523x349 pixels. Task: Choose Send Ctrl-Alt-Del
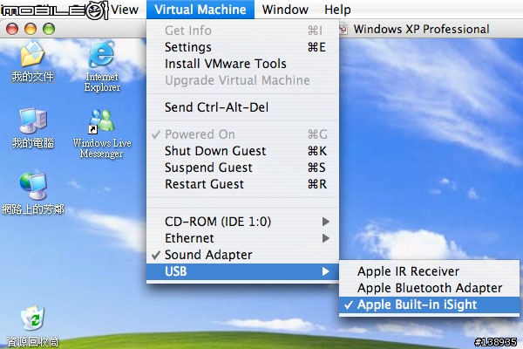tap(242, 107)
